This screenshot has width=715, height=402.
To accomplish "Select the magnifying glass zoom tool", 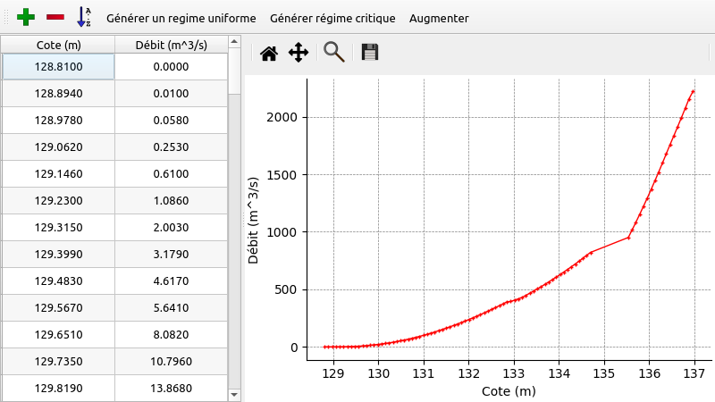I will point(334,53).
